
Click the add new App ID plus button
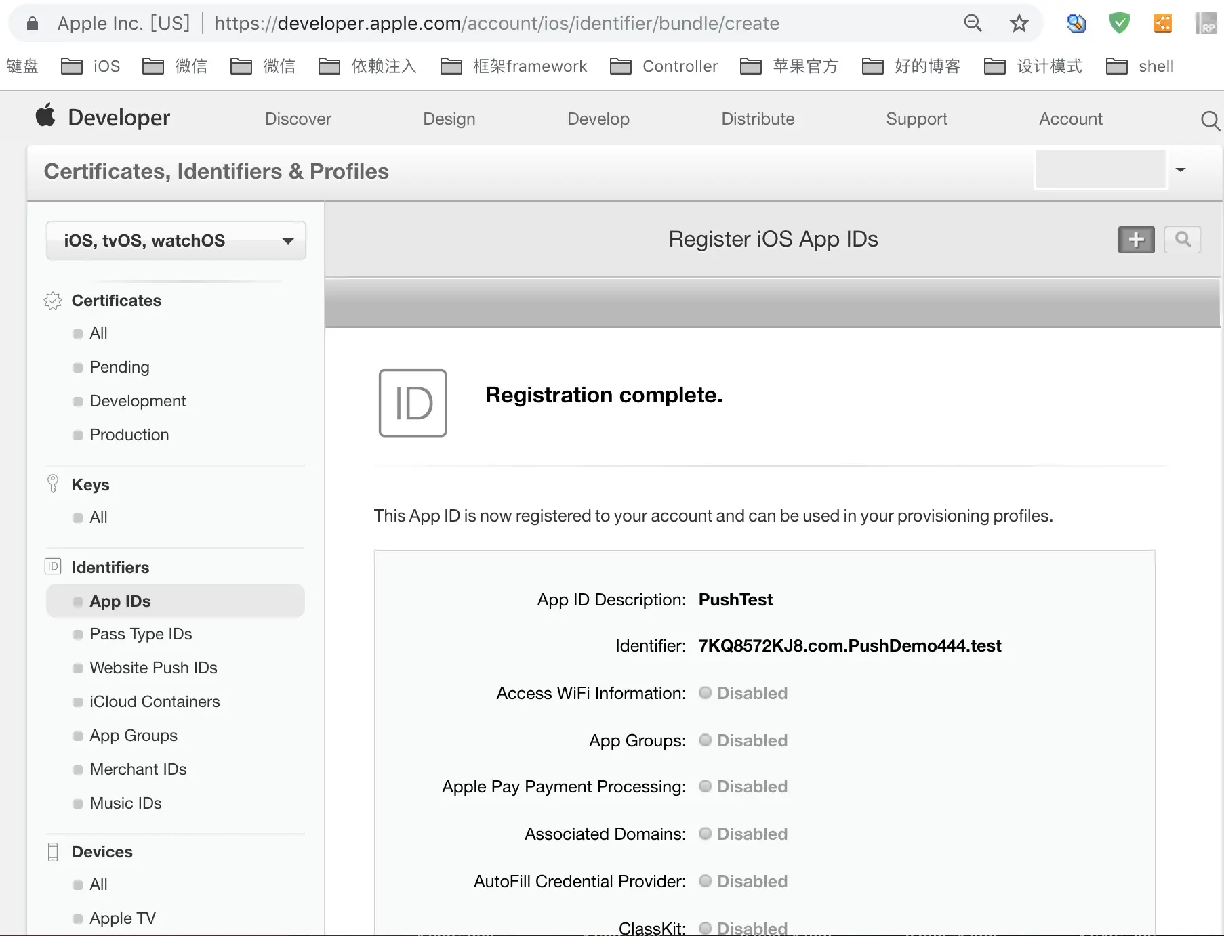(x=1136, y=240)
